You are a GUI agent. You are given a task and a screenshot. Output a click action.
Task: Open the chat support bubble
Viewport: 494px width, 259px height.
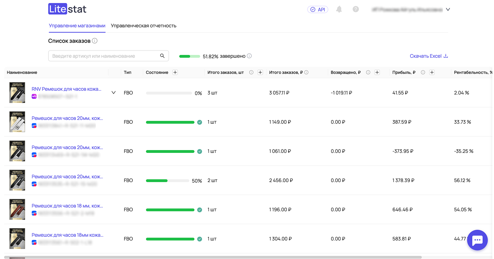coord(477,240)
